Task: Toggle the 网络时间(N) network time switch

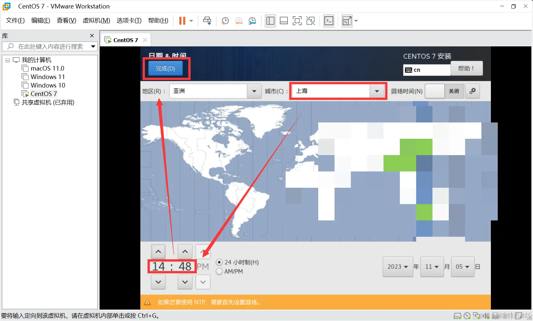Action: (444, 91)
